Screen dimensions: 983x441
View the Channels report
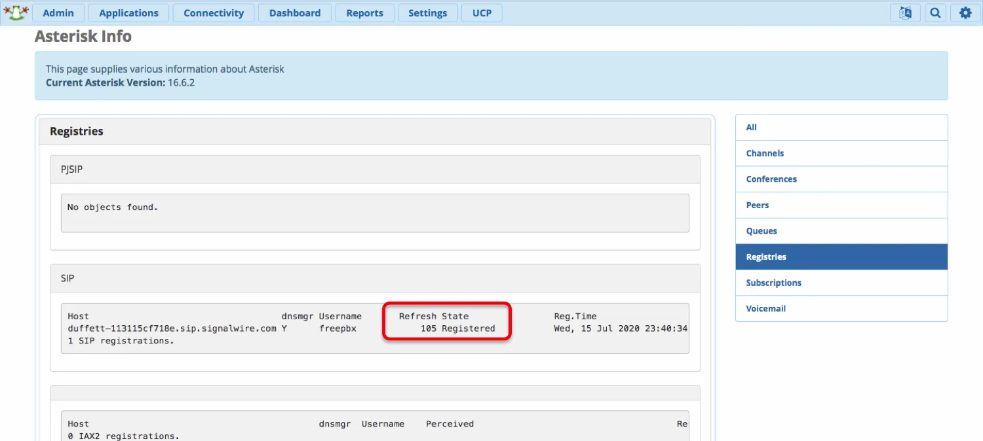(765, 152)
